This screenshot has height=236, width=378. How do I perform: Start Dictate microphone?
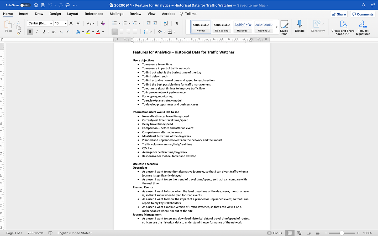pos(300,26)
